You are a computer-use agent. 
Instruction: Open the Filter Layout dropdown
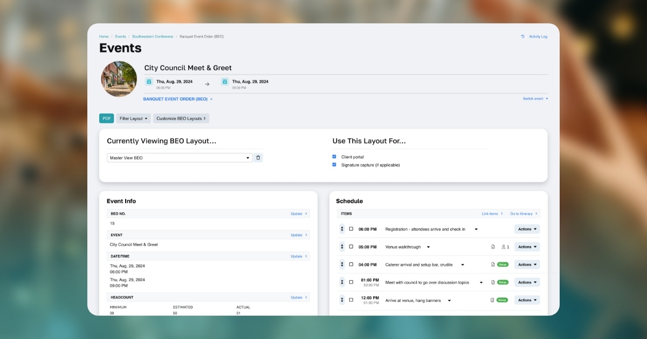click(133, 118)
